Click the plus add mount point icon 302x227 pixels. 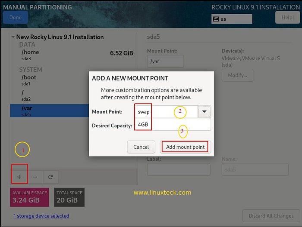click(x=19, y=177)
